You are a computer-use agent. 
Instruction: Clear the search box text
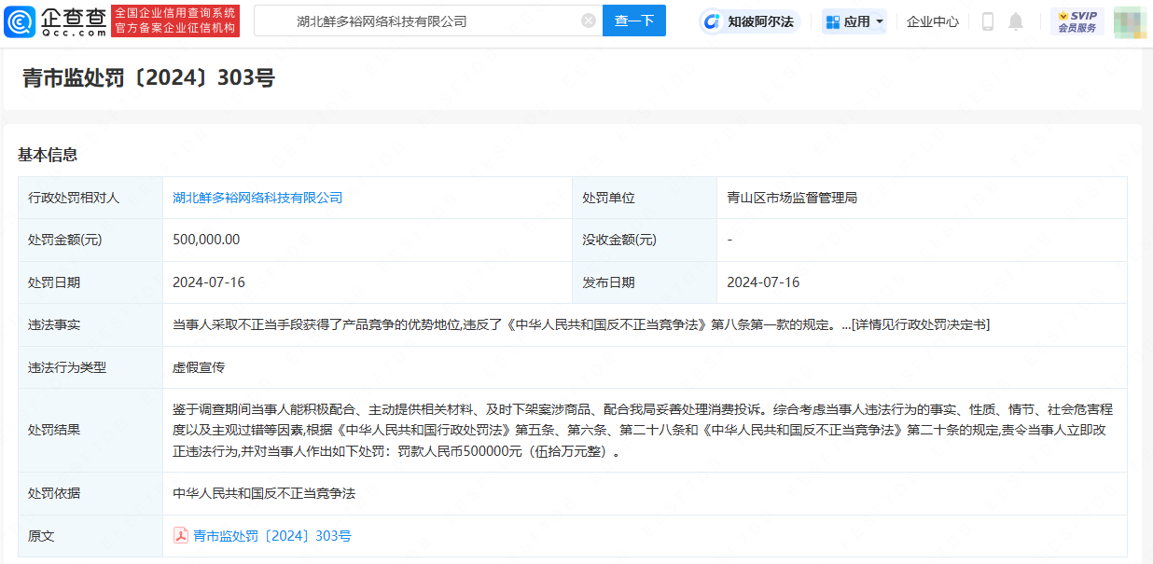589,21
